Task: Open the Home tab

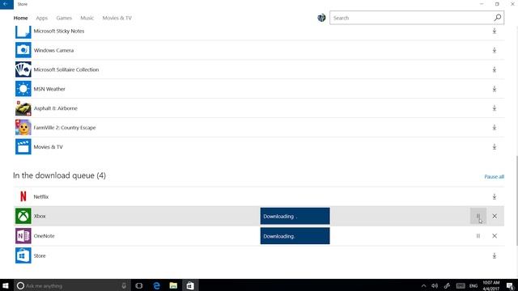Action: click(x=20, y=18)
